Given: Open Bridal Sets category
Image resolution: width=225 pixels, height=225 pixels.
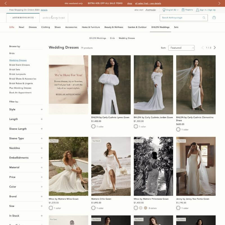Looking at the screenshot, I should click(15, 69).
